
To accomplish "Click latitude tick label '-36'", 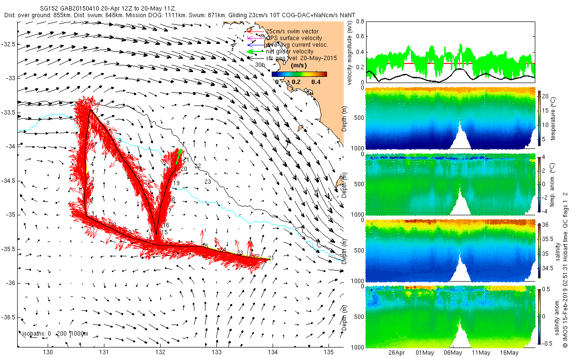I will click(x=10, y=283).
